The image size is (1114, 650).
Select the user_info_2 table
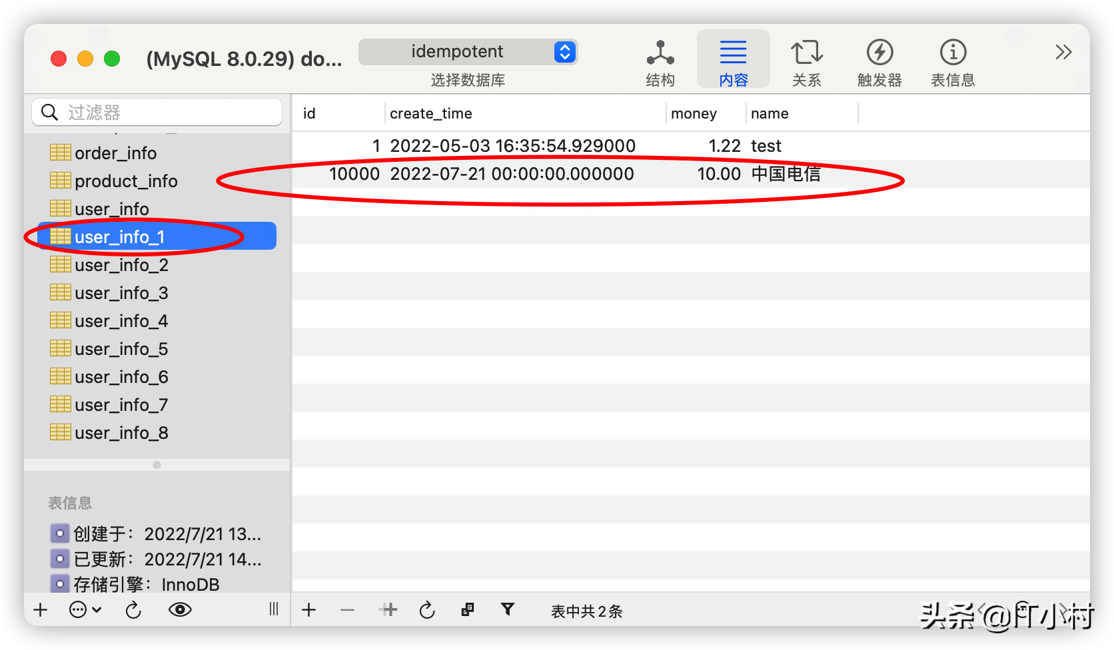click(x=157, y=265)
